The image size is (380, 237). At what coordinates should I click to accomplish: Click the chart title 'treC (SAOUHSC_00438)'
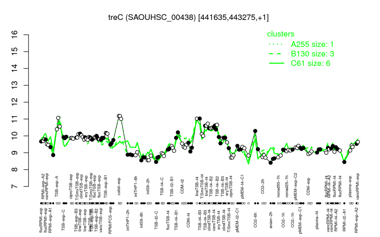[x=152, y=17]
